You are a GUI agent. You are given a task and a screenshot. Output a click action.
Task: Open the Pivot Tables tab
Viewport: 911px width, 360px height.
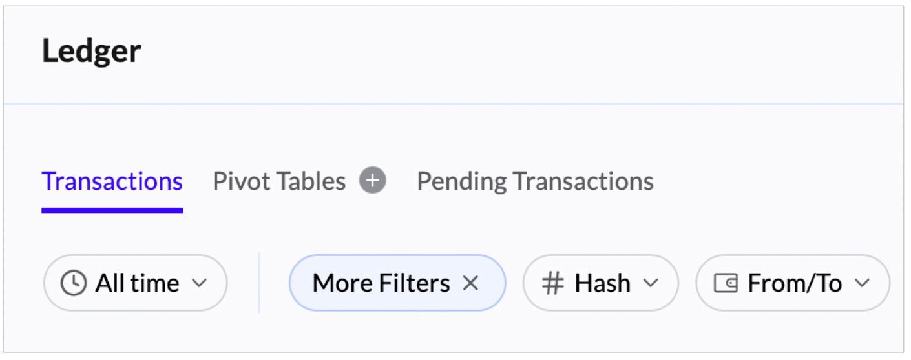pos(279,181)
